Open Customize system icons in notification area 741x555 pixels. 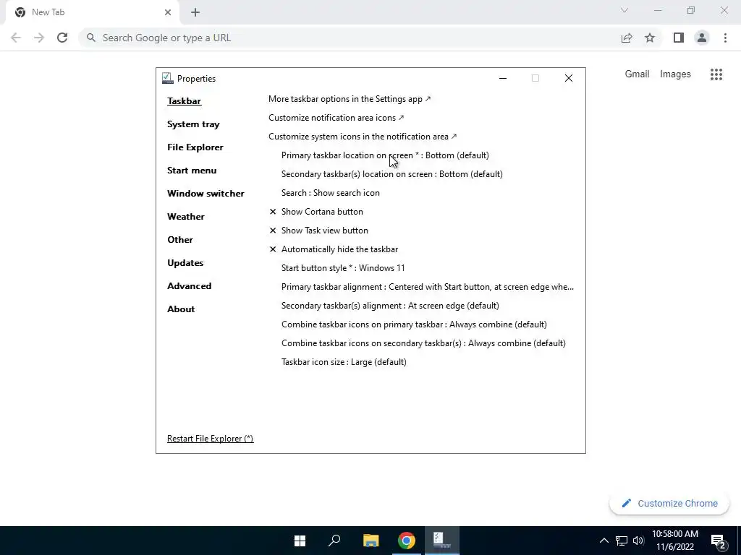(x=363, y=137)
